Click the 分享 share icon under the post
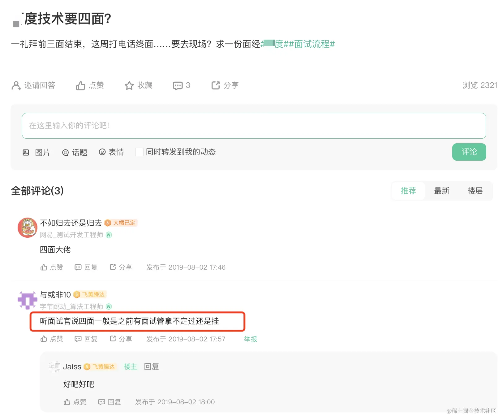Image resolution: width=498 pixels, height=416 pixels. [x=216, y=85]
